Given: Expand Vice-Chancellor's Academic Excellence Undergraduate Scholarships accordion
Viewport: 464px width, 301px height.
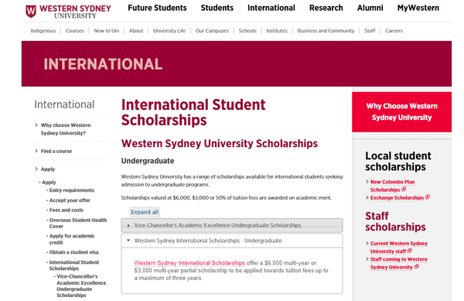Looking at the screenshot, I should click(x=232, y=225).
